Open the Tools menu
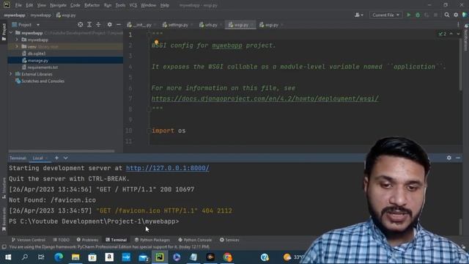The image size is (469, 264). [120, 5]
